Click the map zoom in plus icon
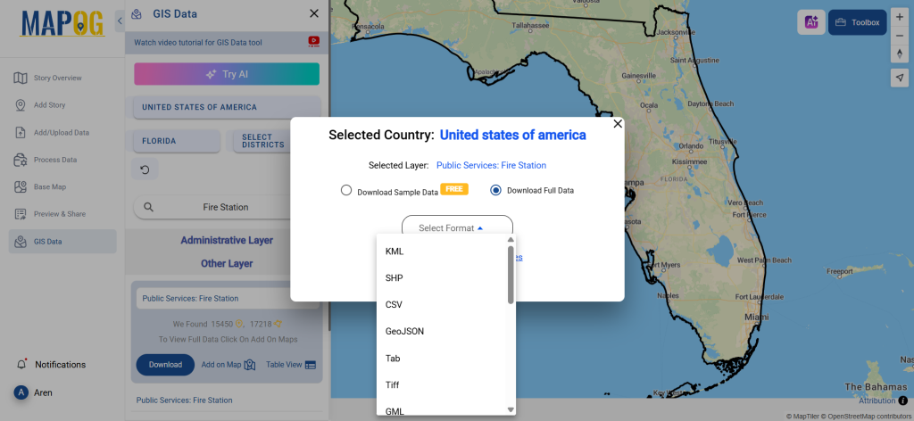This screenshot has height=421, width=914. (x=900, y=18)
